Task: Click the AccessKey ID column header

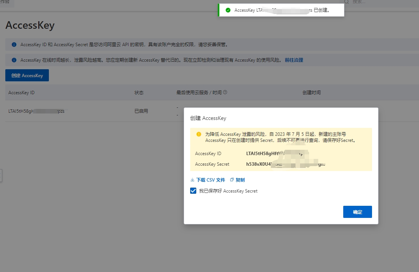Action: tap(22, 93)
